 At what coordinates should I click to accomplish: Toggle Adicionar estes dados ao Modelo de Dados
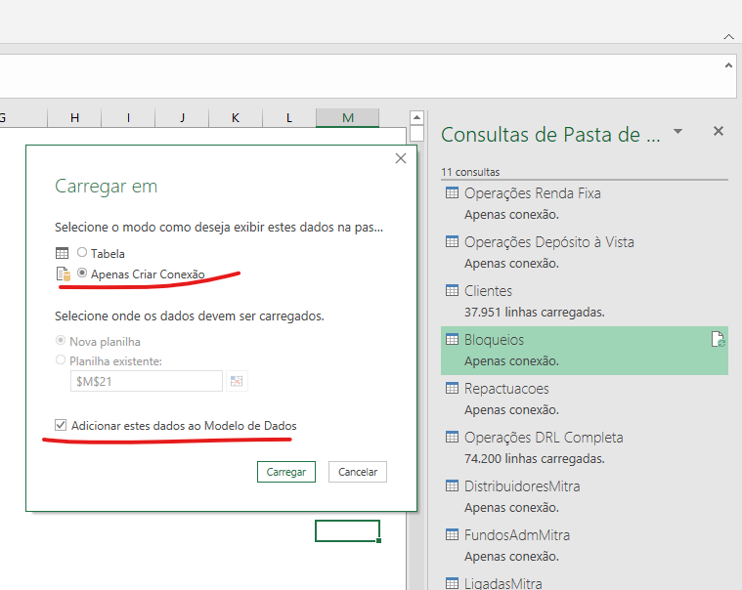coord(61,425)
